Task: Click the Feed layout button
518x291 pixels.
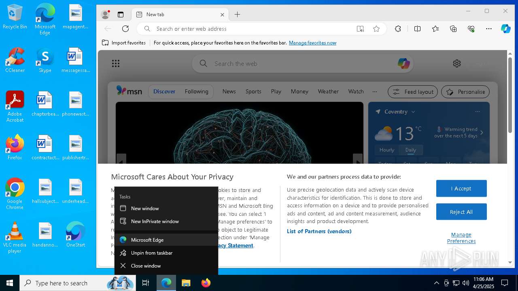Action: coord(413,92)
